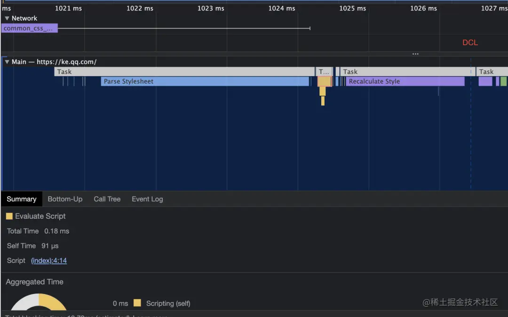Click the Aggregated Time heading
This screenshot has width=508, height=317.
click(x=35, y=282)
